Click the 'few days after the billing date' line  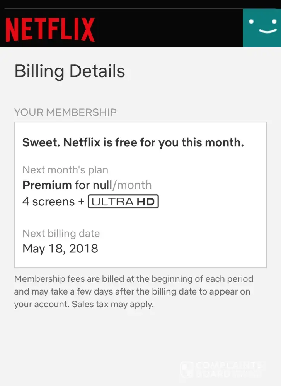tap(131, 291)
